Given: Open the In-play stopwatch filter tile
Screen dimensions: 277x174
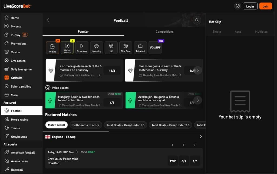Looking at the screenshot, I should pos(52,48).
